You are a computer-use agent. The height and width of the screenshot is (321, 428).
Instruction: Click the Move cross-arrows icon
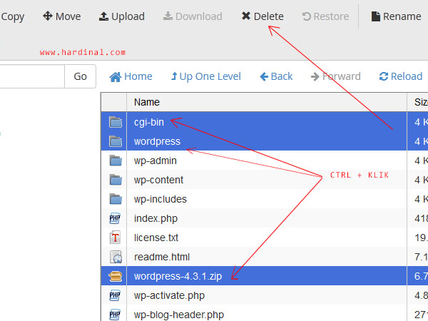tap(48, 16)
